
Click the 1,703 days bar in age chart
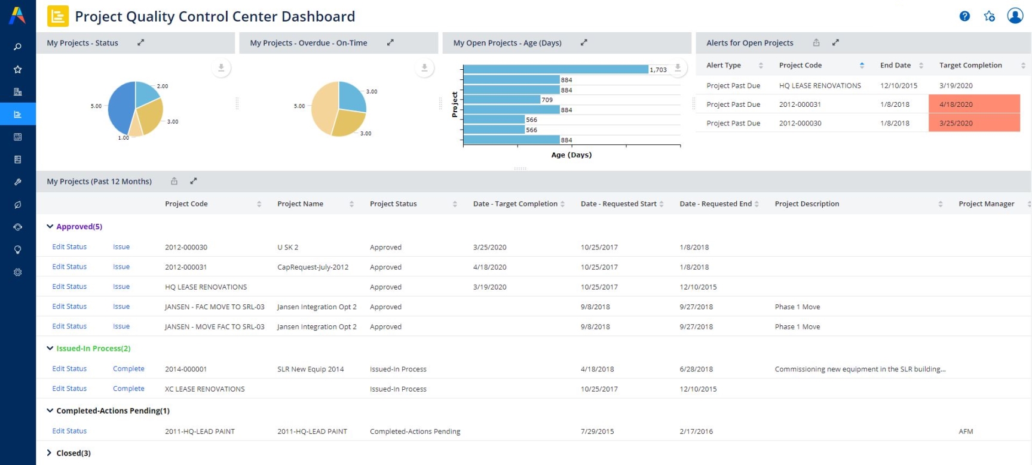click(x=556, y=70)
